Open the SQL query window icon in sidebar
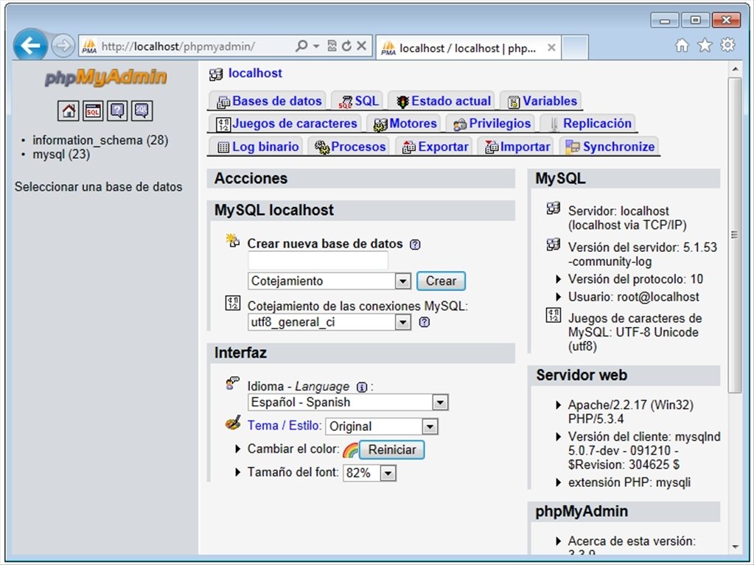 [93, 111]
